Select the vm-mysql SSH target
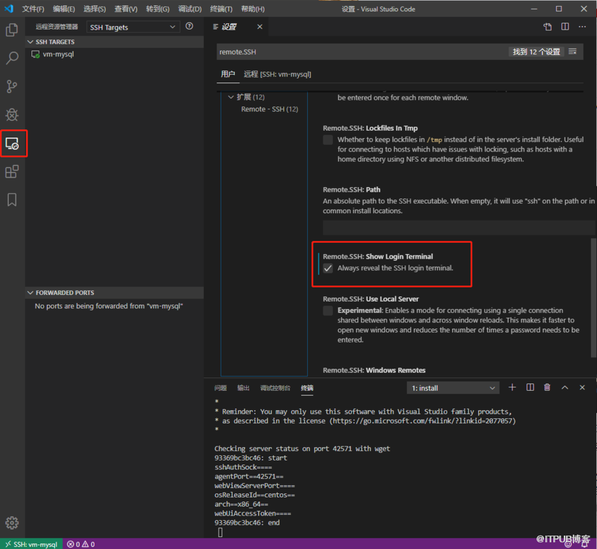Screen dimensions: 597x549 [59, 54]
